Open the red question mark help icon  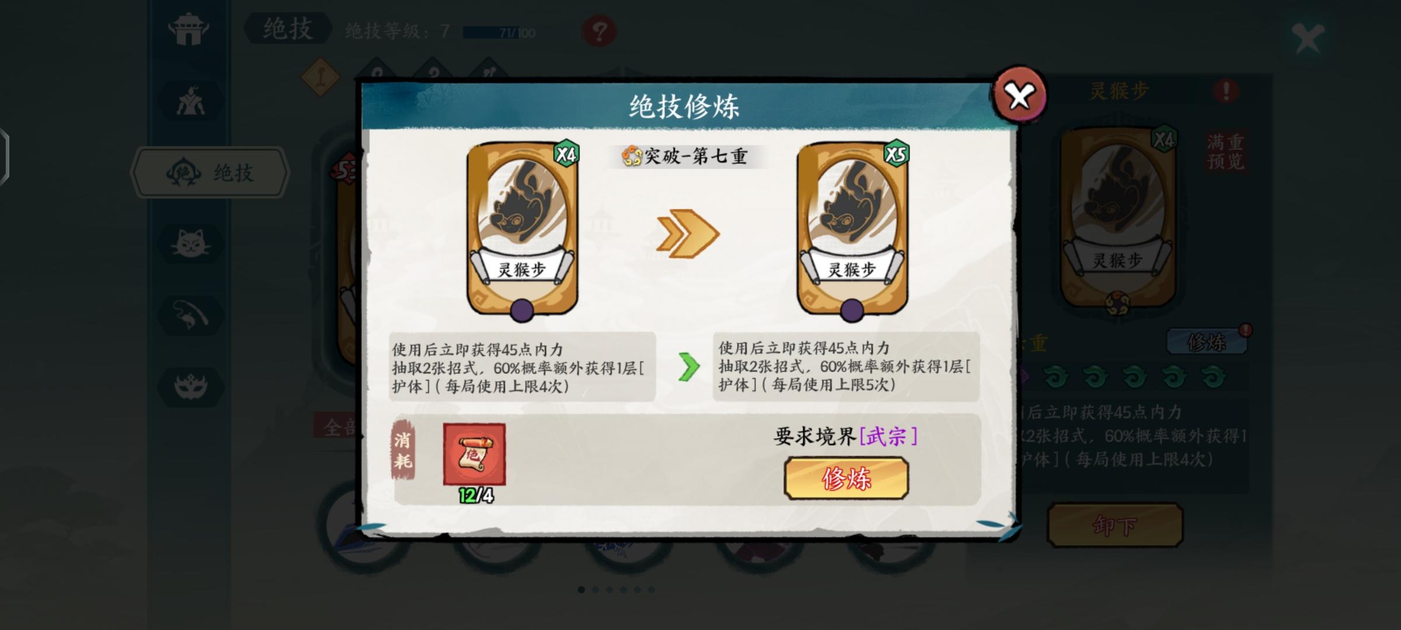(x=599, y=30)
